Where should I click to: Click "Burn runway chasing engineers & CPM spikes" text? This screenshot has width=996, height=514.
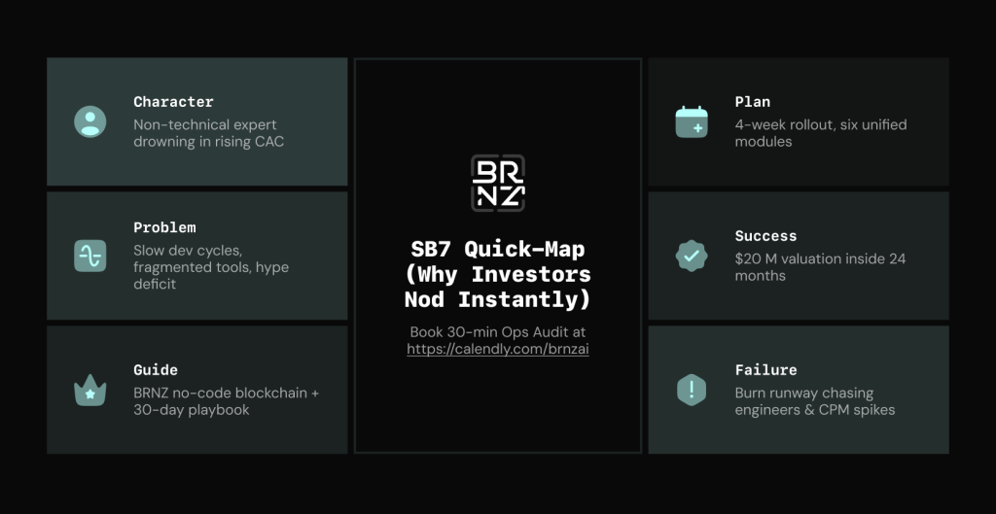(815, 401)
